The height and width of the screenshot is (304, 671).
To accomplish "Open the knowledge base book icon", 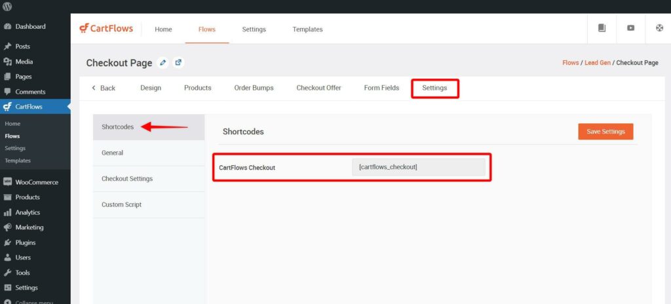I will (x=602, y=28).
